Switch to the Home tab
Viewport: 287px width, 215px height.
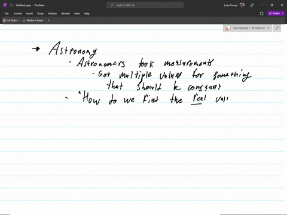(x=18, y=14)
